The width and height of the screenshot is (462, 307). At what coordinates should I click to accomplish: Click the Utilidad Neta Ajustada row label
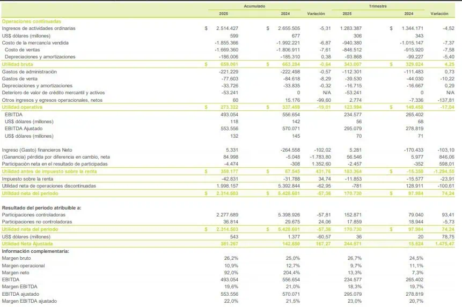[x=27, y=244]
